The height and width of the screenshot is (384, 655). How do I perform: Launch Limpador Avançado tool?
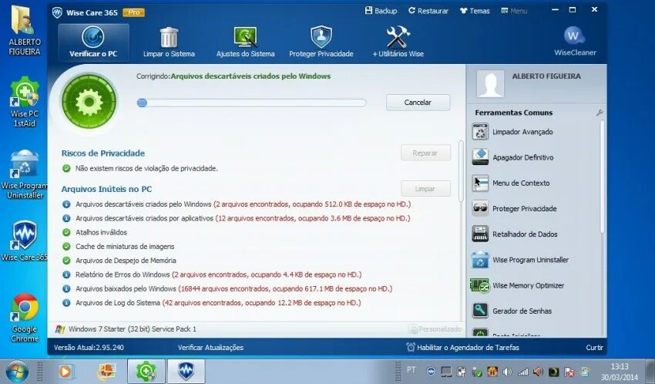pyautogui.click(x=512, y=132)
